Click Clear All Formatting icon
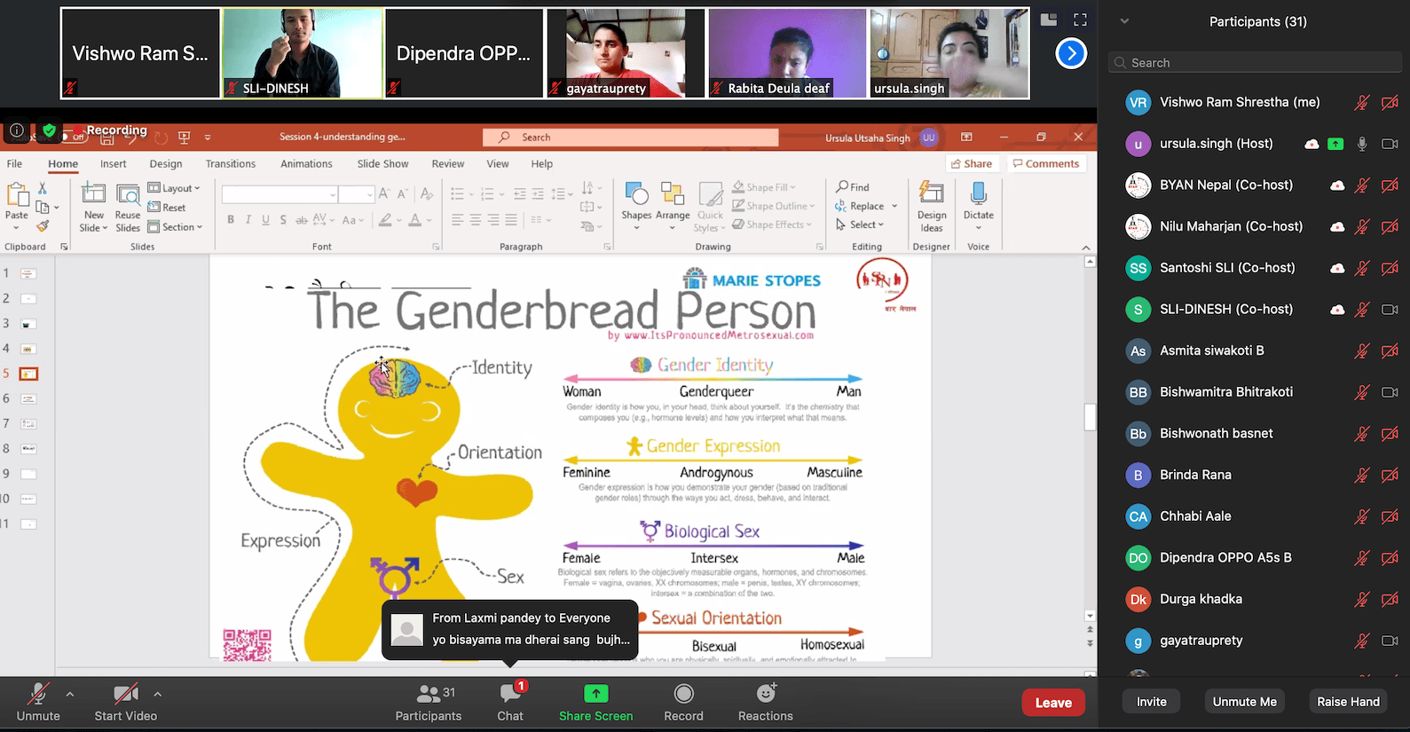 (x=427, y=193)
